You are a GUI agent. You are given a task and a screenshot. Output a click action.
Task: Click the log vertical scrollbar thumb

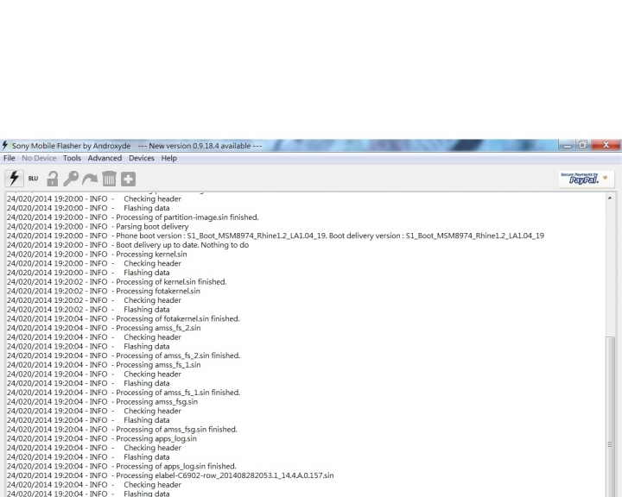(610, 417)
